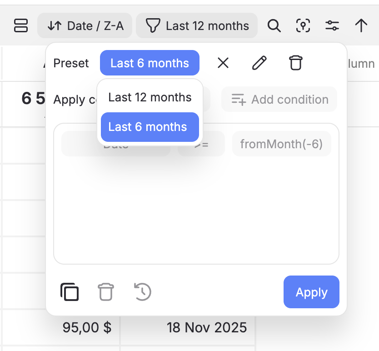Select Last 12 months preset option
Image resolution: width=379 pixels, height=351 pixels.
(x=150, y=97)
